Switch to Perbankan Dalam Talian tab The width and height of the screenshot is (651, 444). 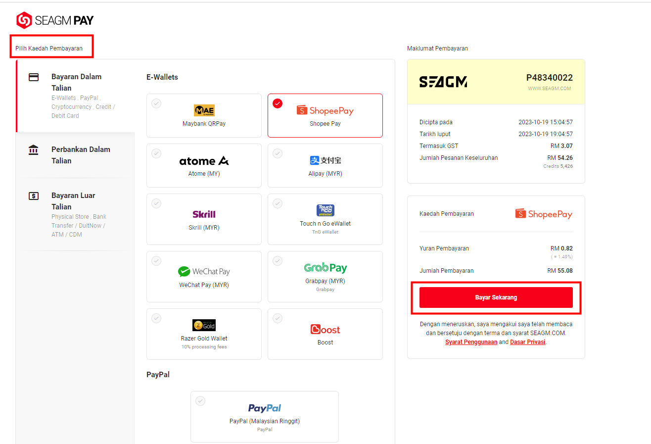(75, 155)
